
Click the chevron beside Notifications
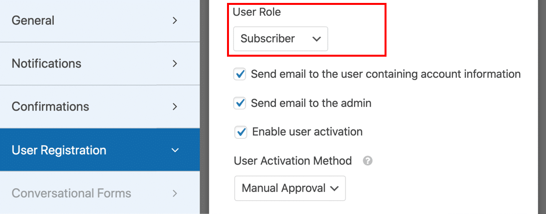tap(175, 64)
